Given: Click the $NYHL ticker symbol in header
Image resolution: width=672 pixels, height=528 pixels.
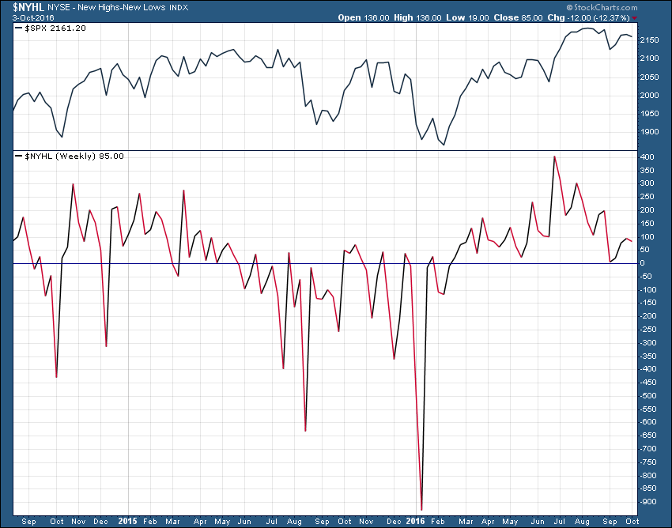Looking at the screenshot, I should (18, 6).
